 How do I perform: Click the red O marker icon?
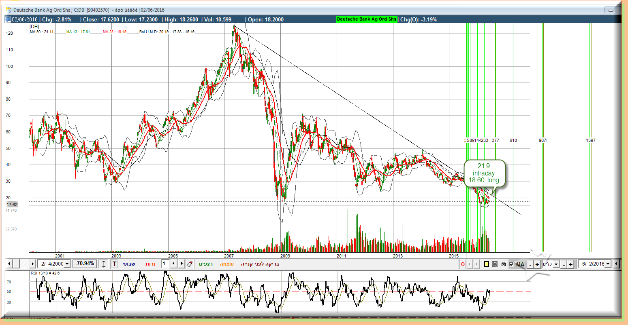tap(463, 264)
